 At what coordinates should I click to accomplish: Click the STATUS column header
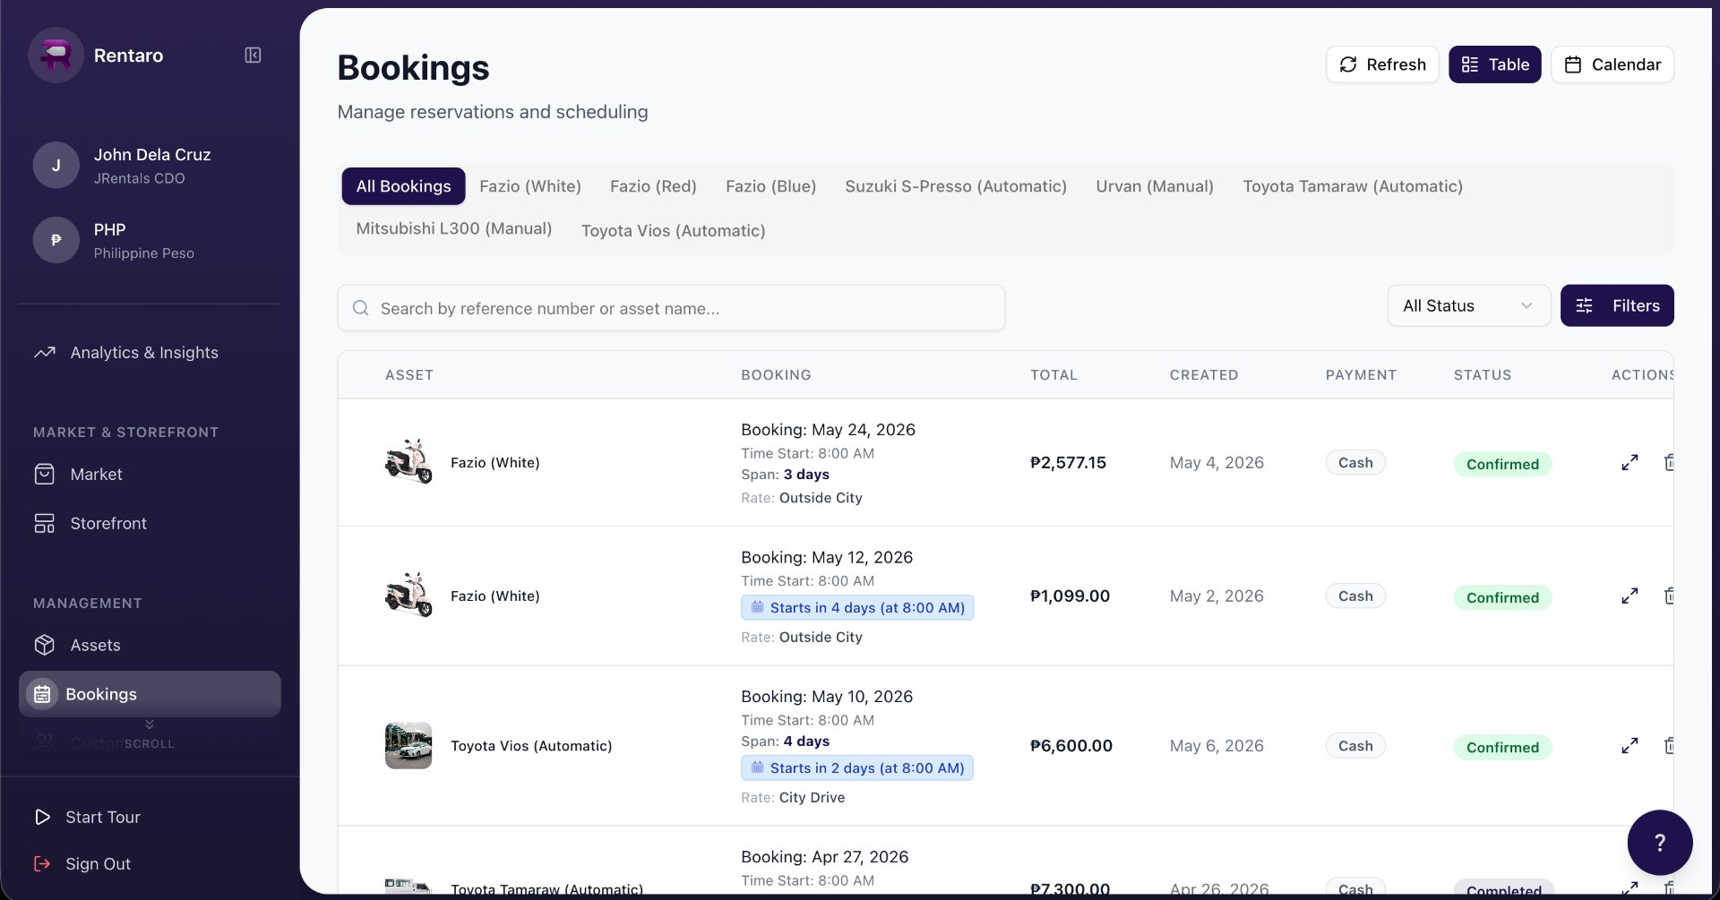point(1483,375)
